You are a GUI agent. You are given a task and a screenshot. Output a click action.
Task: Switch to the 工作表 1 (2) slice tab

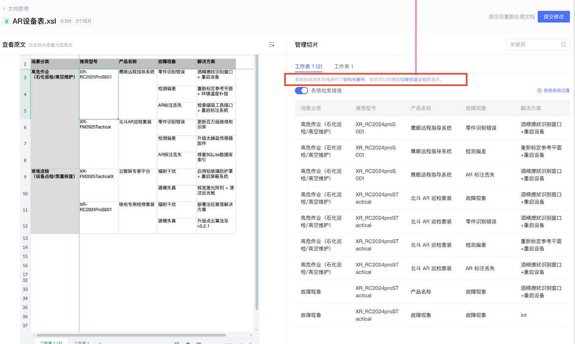[x=309, y=67]
